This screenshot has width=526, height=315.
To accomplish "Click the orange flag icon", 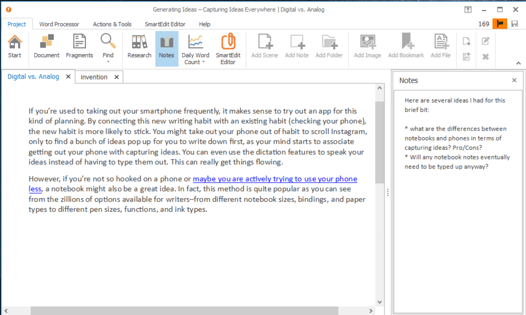I will pos(500,24).
